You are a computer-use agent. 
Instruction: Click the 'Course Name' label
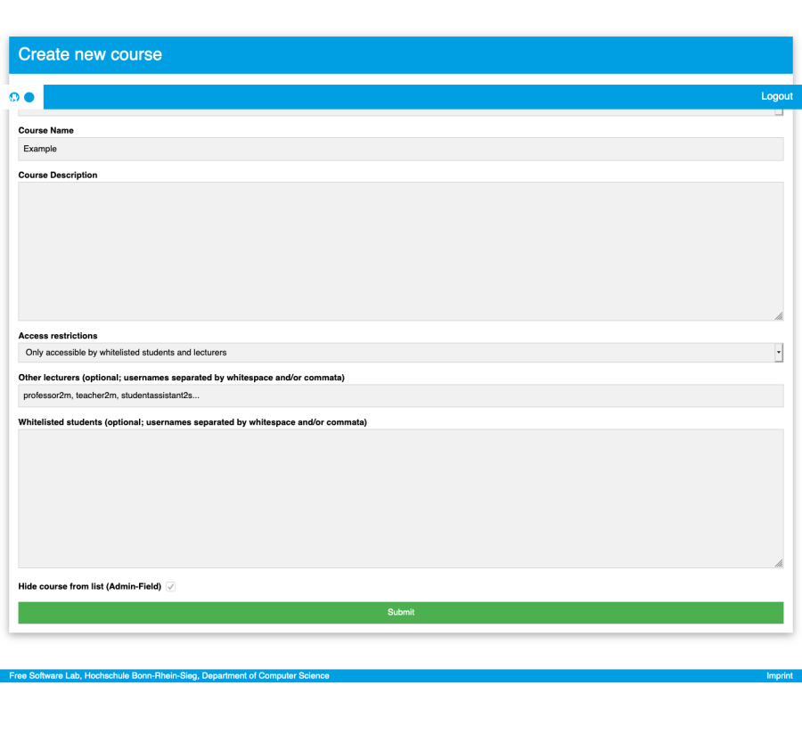click(46, 130)
